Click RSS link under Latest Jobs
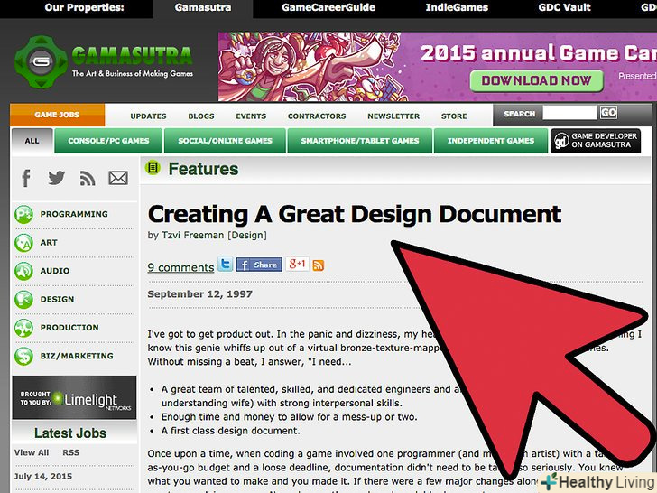This screenshot has height=493, width=657. coord(70,452)
